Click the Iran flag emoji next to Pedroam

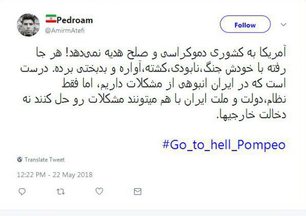click(51, 19)
